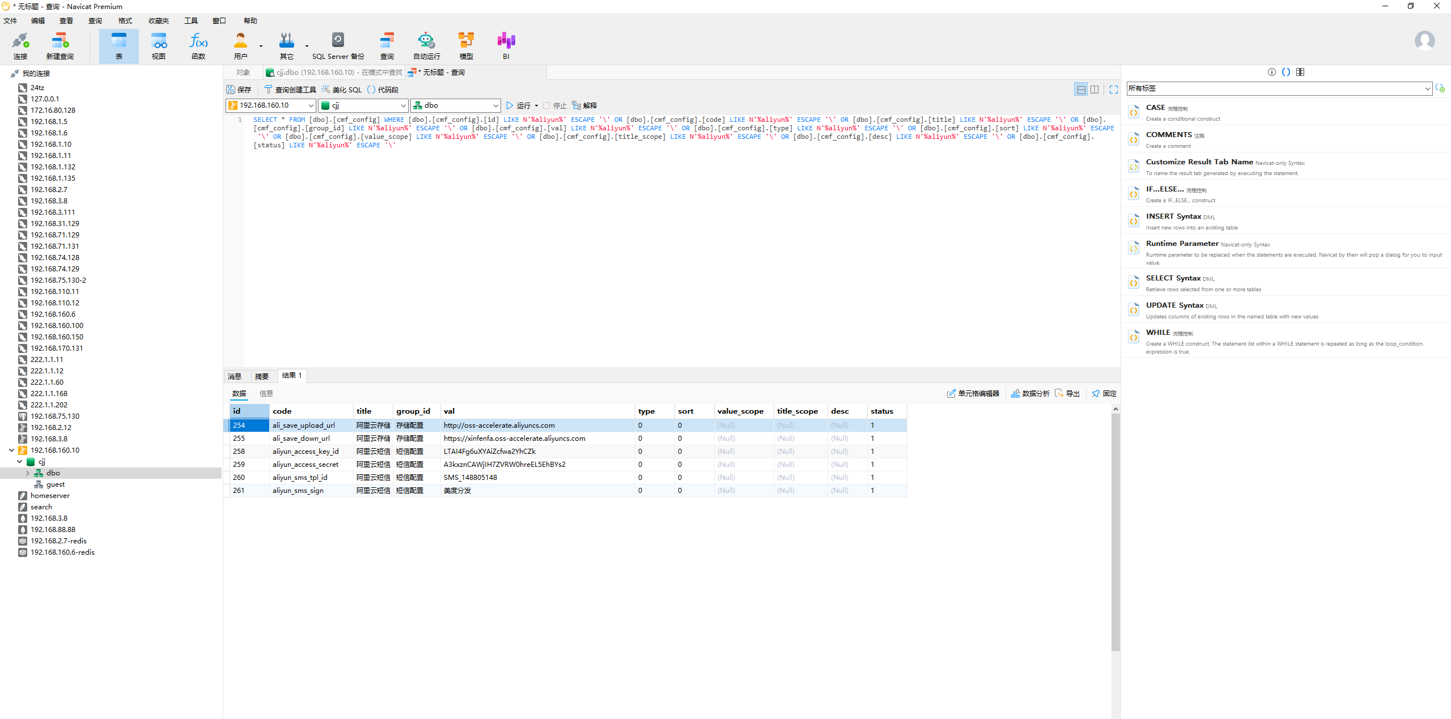Open the 用户 toolbar dropdown arrow
This screenshot has height=719, width=1451.
pos(261,46)
